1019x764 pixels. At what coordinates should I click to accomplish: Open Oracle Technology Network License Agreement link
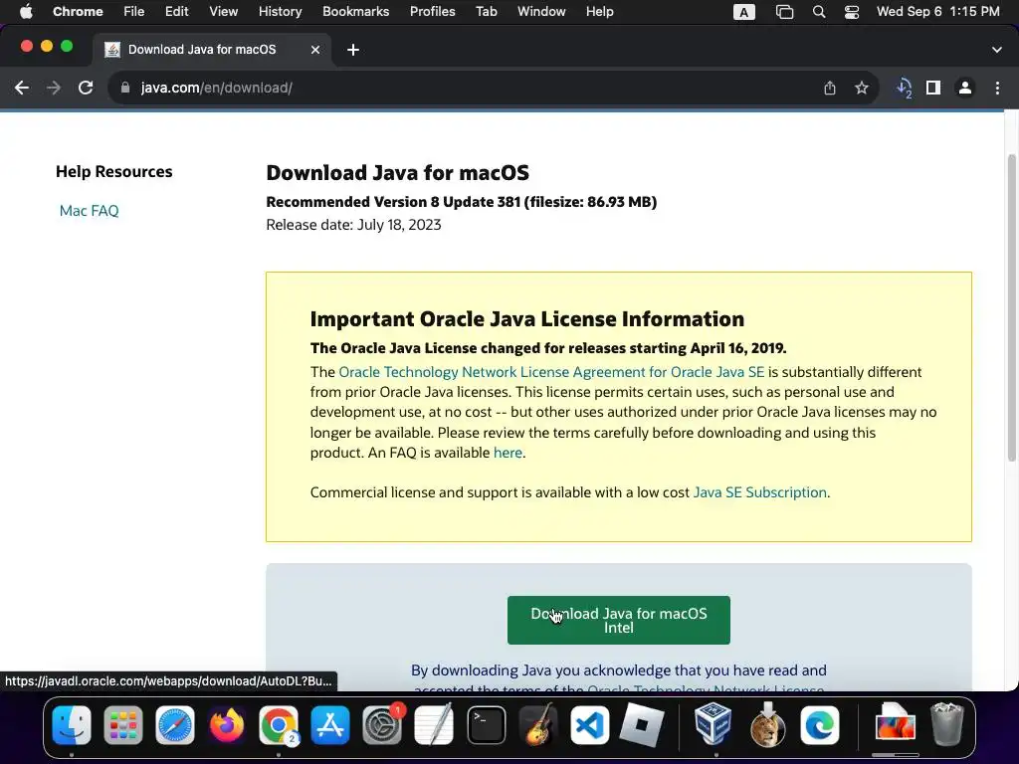tap(551, 372)
